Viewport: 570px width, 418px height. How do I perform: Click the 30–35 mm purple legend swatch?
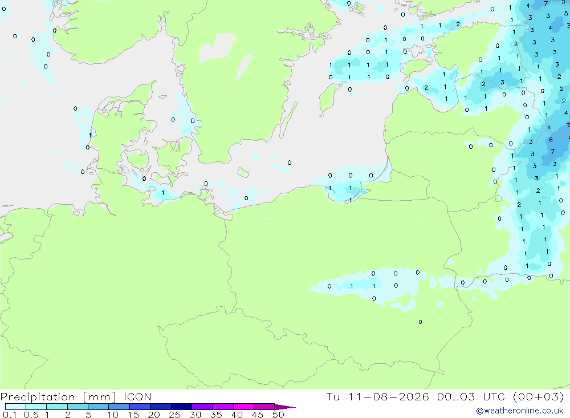pyautogui.click(x=202, y=407)
